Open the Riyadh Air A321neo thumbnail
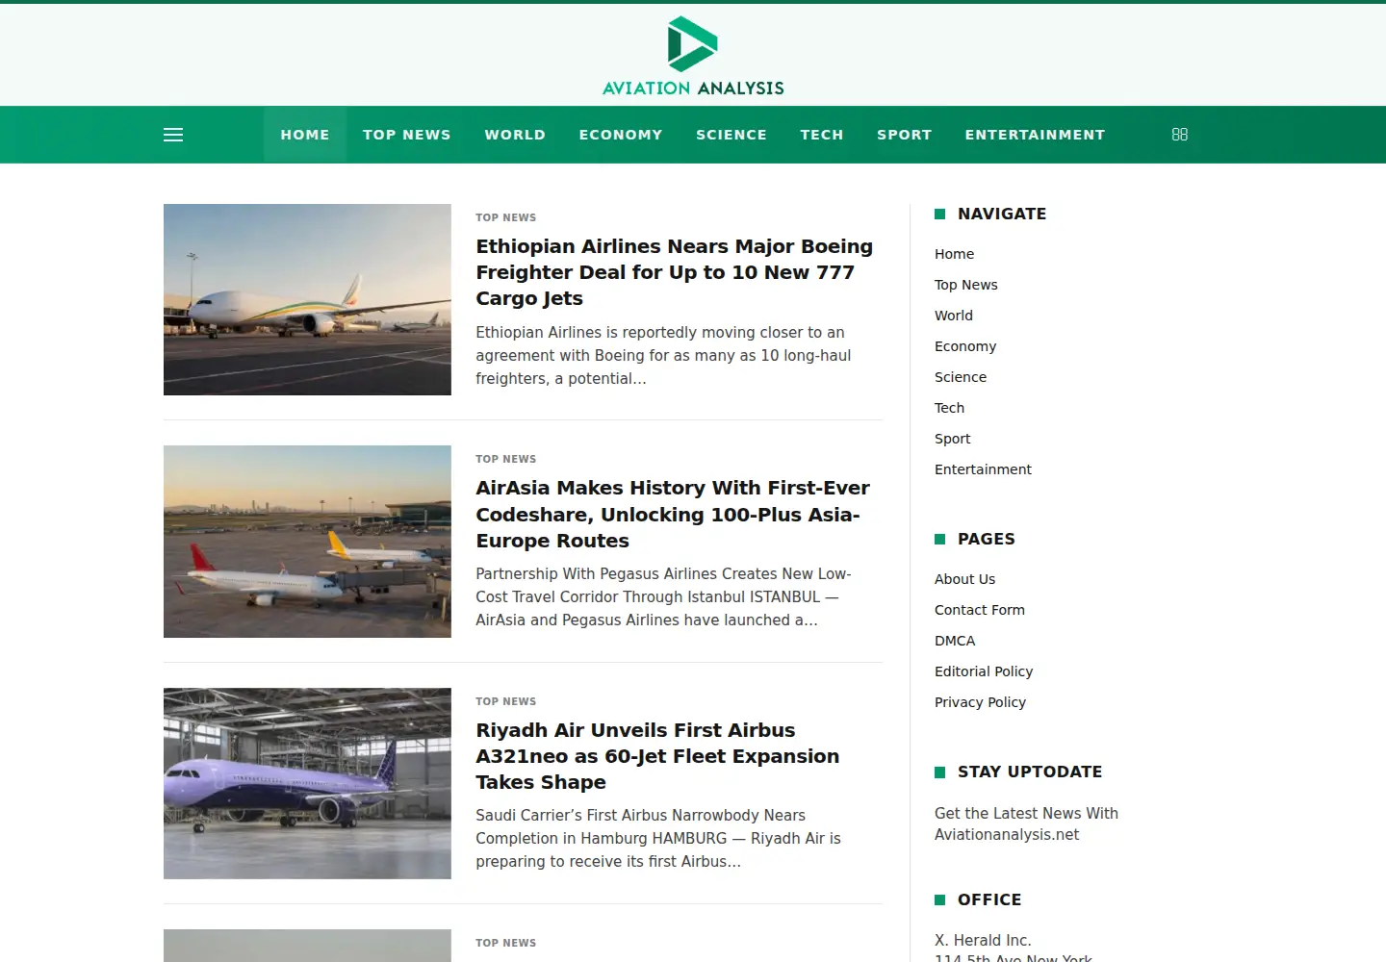 coord(307,783)
